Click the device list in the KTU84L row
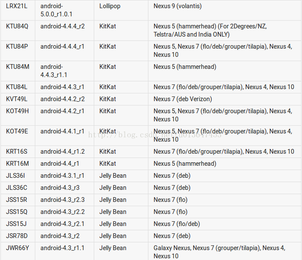The height and width of the screenshot is (260, 302). click(224, 87)
